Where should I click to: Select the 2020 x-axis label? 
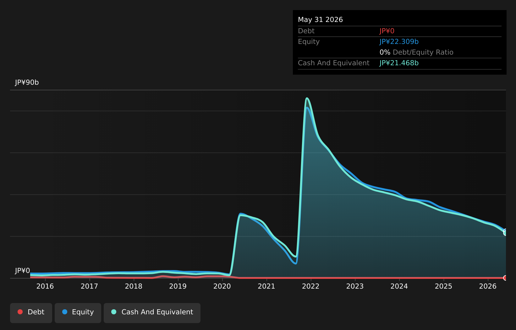point(222,286)
